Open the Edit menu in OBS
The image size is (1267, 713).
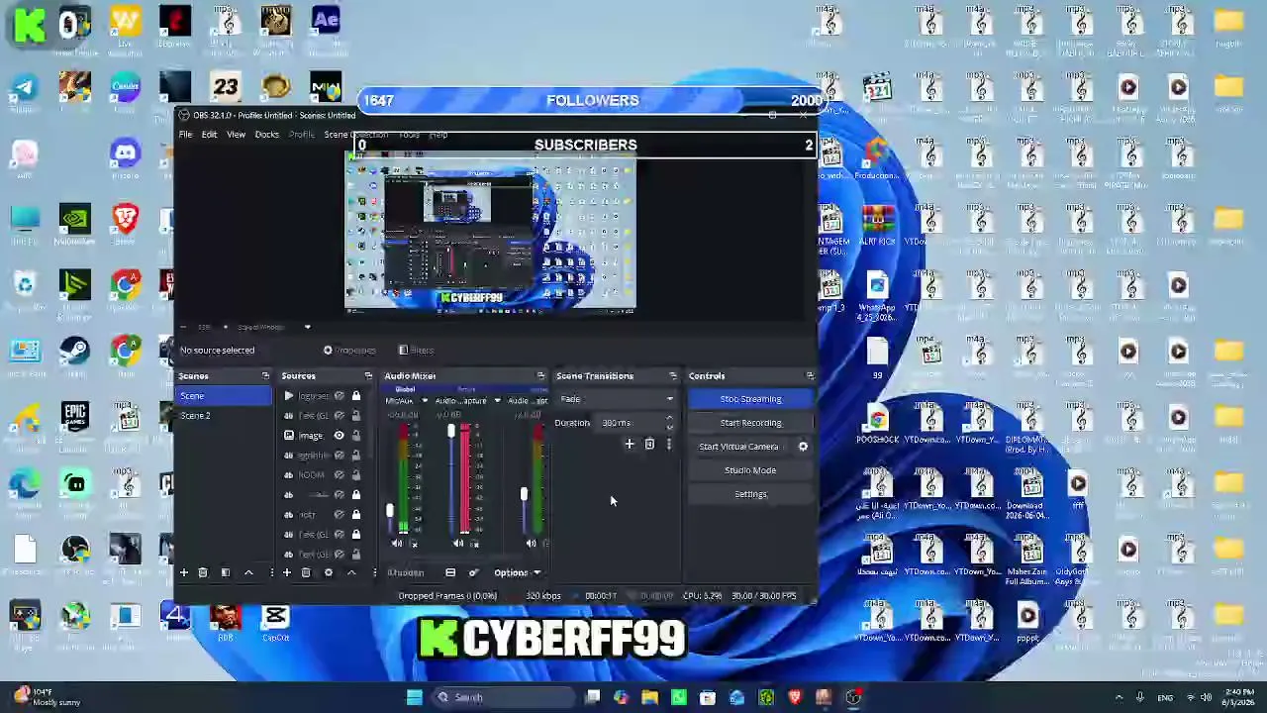click(x=210, y=135)
